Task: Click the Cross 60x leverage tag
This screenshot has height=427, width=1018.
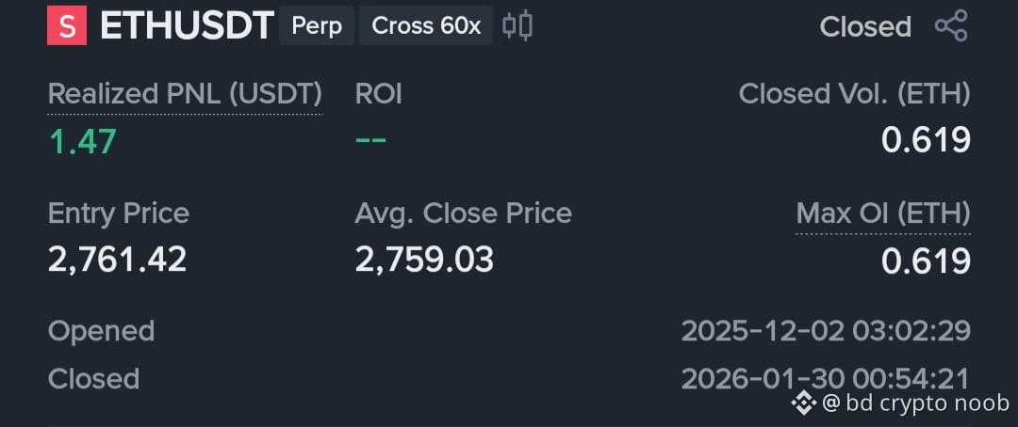Action: (x=426, y=26)
